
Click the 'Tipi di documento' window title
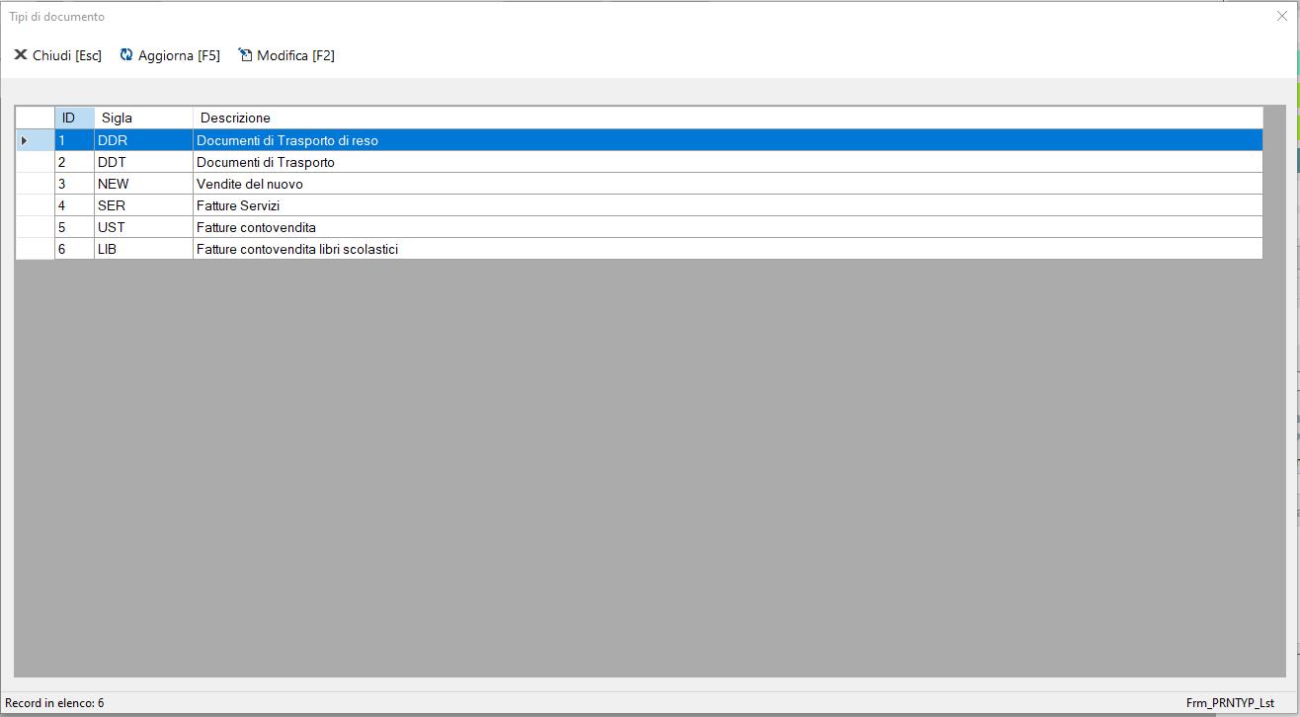[x=56, y=17]
